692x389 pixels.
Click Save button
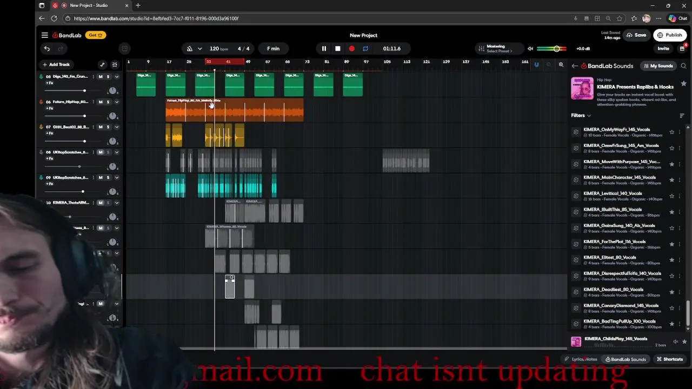point(636,35)
